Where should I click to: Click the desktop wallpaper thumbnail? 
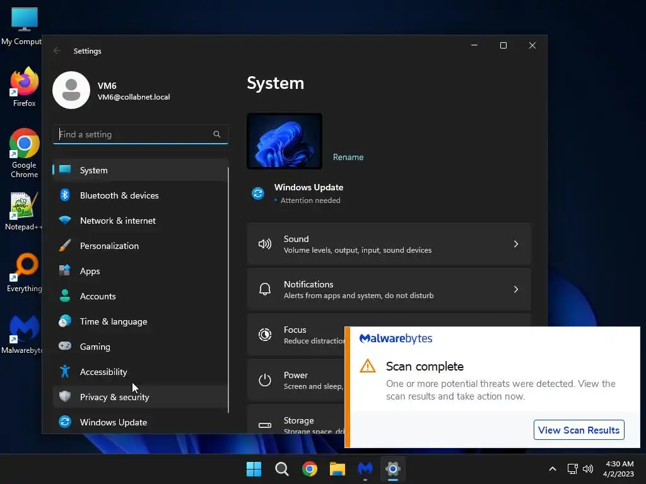pyautogui.click(x=285, y=141)
